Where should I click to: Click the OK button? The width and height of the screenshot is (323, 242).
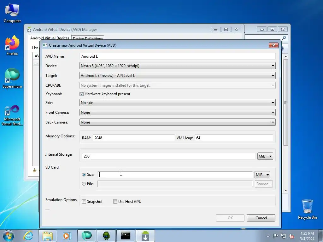click(230, 218)
